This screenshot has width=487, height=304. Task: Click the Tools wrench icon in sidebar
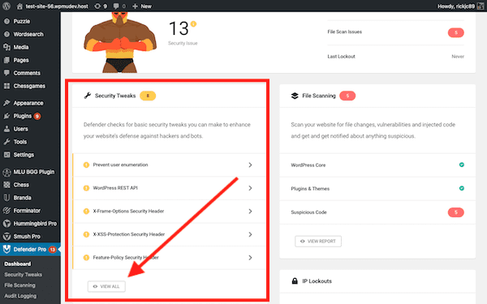pos(6,142)
